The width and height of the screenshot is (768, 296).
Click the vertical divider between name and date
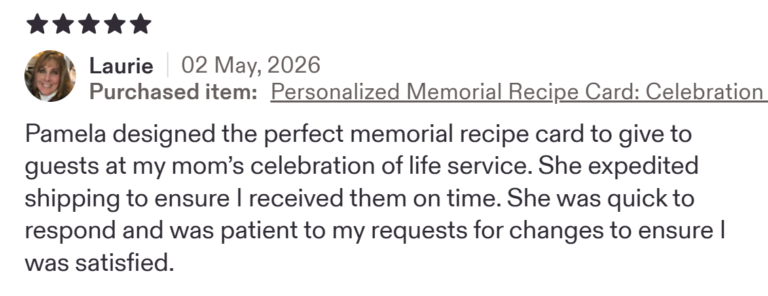coord(168,65)
